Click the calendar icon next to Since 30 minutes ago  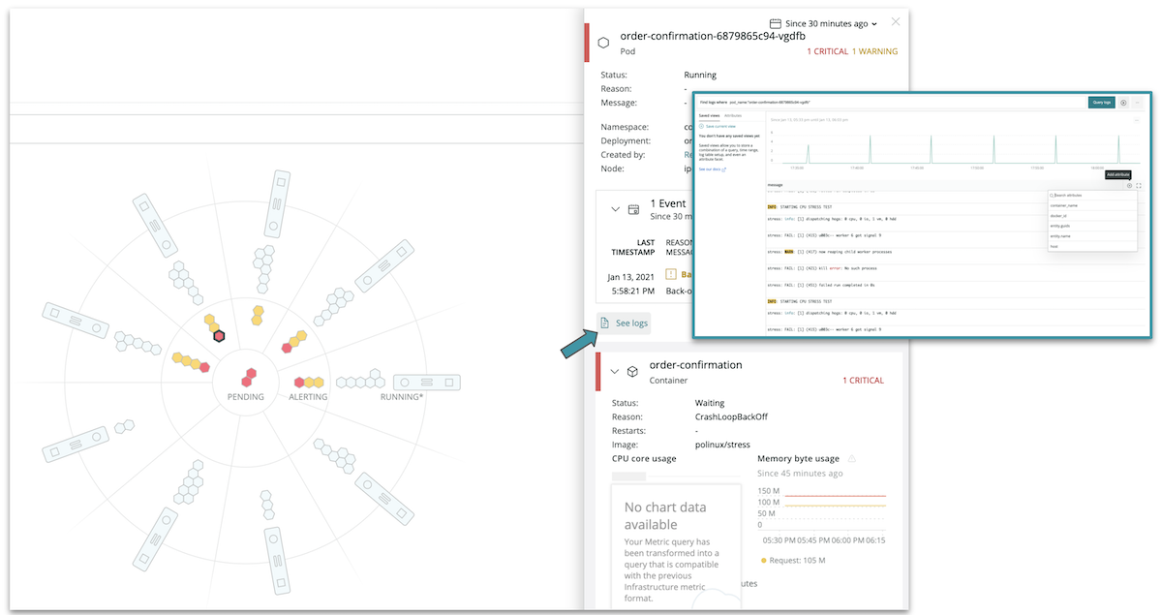coord(776,23)
